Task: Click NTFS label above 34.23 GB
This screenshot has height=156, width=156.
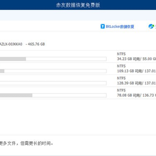Action: point(121,54)
